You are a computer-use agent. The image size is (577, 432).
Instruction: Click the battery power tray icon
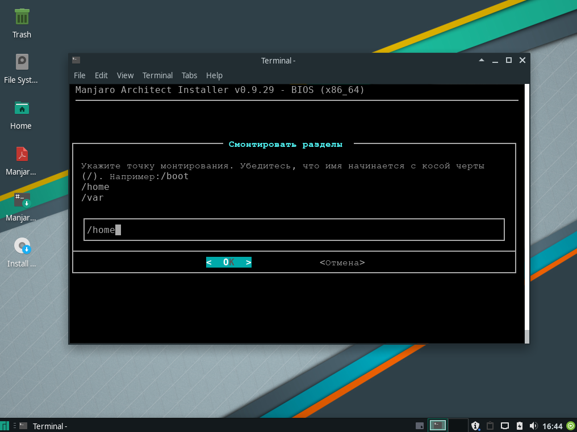pyautogui.click(x=519, y=426)
